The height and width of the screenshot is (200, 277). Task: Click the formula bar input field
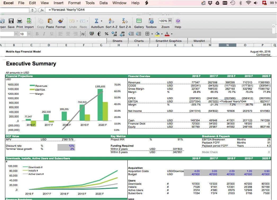click(x=162, y=10)
